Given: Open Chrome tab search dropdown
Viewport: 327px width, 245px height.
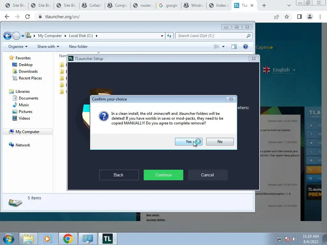Looking at the screenshot, I should pyautogui.click(x=289, y=6).
